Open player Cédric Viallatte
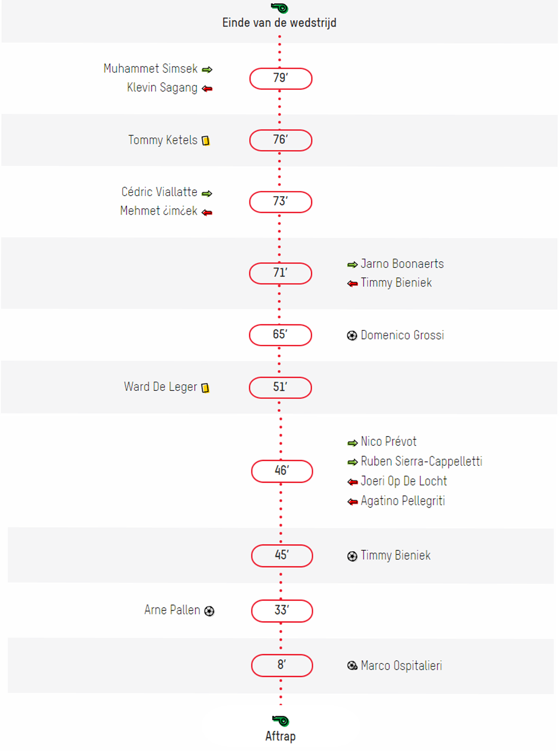This screenshot has height=751, width=559. tap(159, 192)
